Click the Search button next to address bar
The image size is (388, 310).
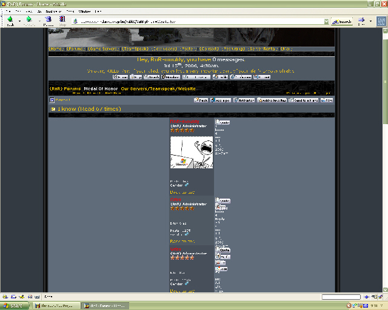point(341,21)
